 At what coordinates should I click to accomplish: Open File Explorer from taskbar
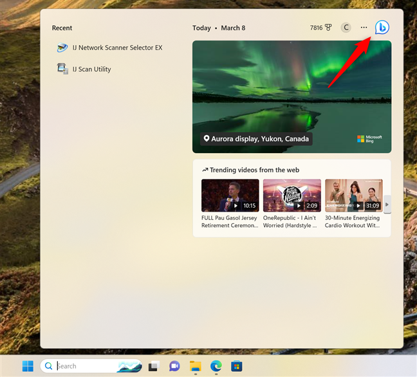[195, 366]
